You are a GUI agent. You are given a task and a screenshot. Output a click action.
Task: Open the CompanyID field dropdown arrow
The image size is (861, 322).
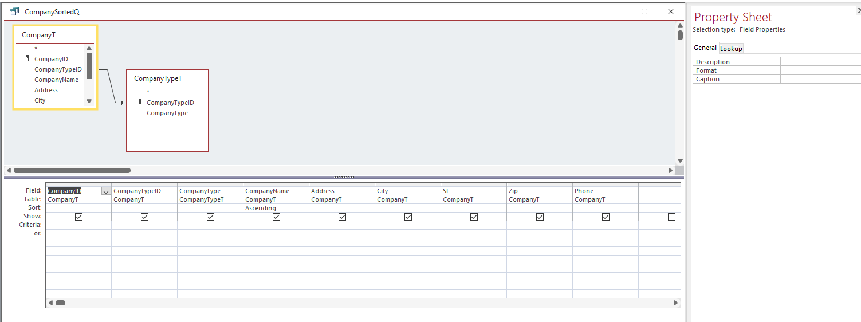[x=106, y=191]
